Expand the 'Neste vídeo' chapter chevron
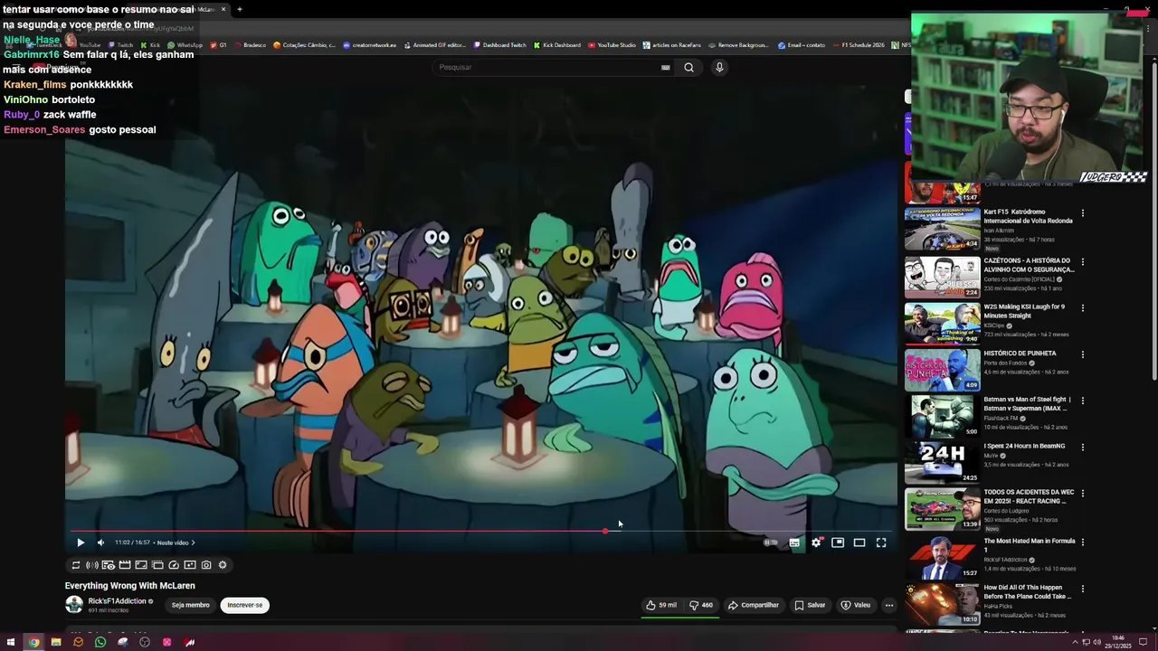Image resolution: width=1158 pixels, height=651 pixels. click(x=193, y=542)
